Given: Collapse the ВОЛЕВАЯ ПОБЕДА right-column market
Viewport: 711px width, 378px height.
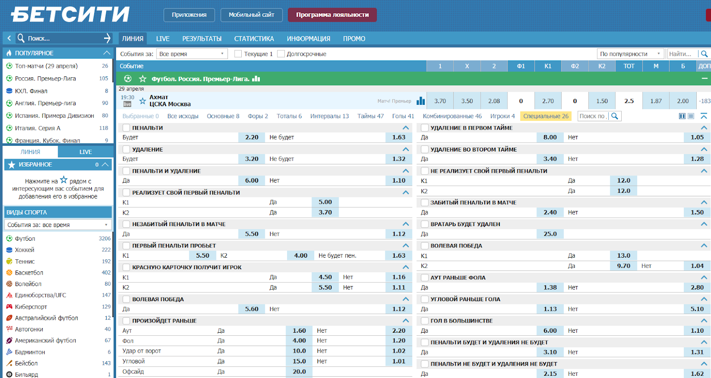Looking at the screenshot, I should click(704, 245).
